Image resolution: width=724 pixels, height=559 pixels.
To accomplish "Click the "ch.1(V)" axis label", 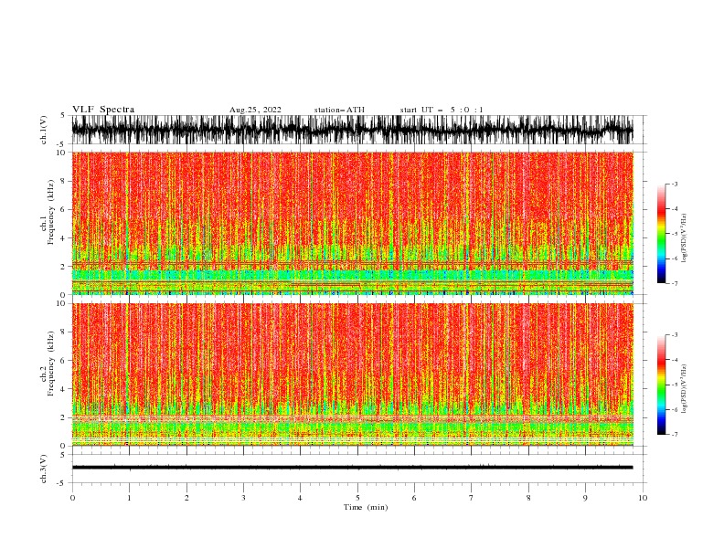I will pos(44,130).
